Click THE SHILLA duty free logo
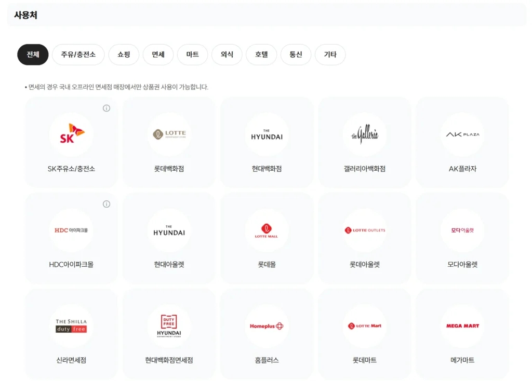The height and width of the screenshot is (381, 532). click(x=71, y=326)
